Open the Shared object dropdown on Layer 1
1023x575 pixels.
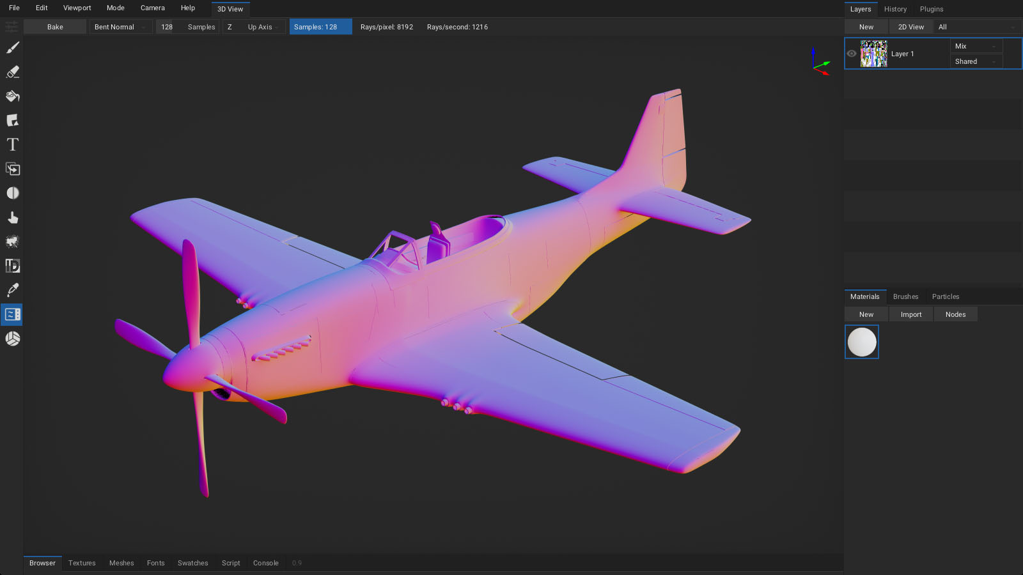[x=976, y=61]
